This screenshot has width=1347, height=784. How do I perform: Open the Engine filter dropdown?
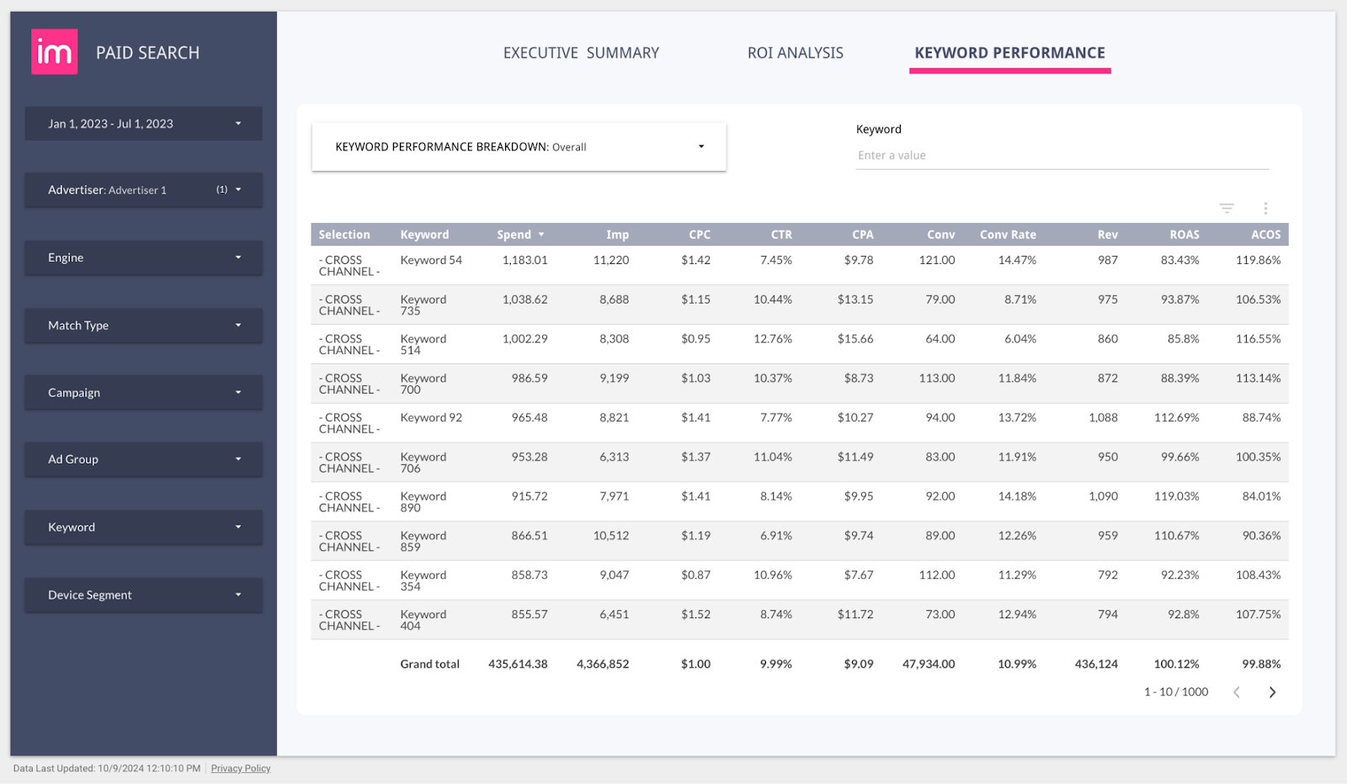pyautogui.click(x=142, y=257)
